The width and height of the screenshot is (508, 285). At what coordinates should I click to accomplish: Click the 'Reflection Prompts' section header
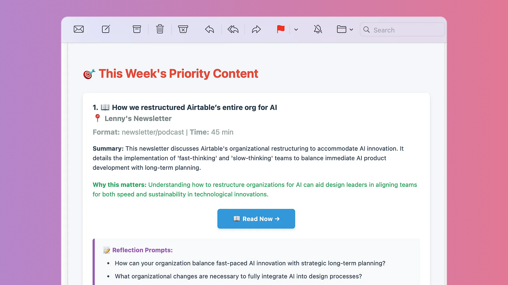pyautogui.click(x=142, y=250)
